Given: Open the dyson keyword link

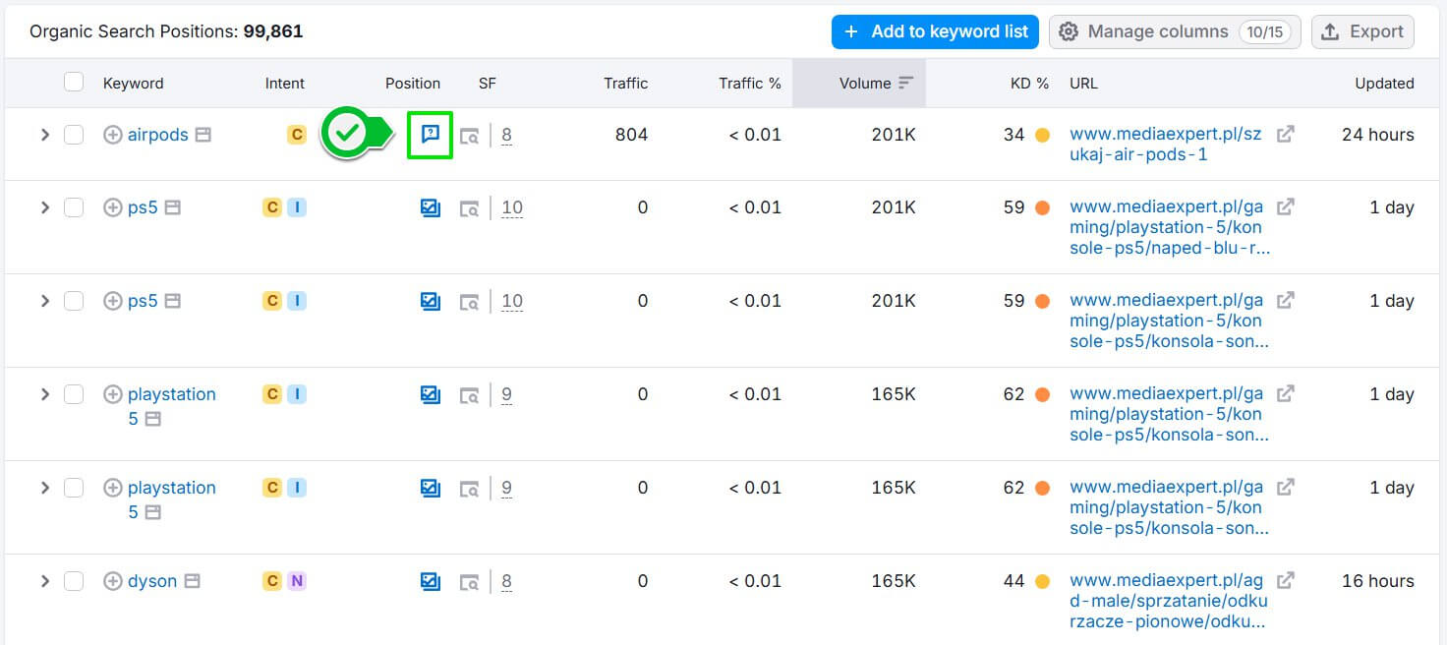Looking at the screenshot, I should pos(152,581).
